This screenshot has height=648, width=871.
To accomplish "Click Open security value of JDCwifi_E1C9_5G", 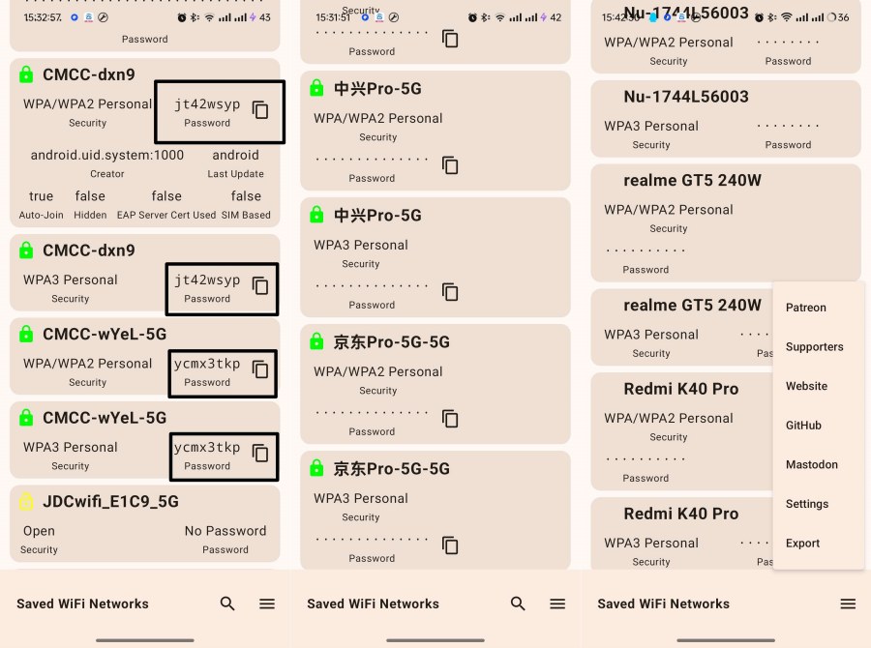I will point(39,531).
